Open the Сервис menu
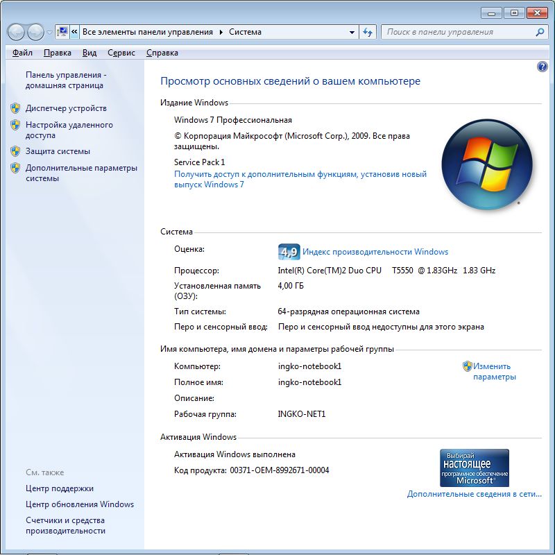555x555 pixels. pyautogui.click(x=121, y=53)
